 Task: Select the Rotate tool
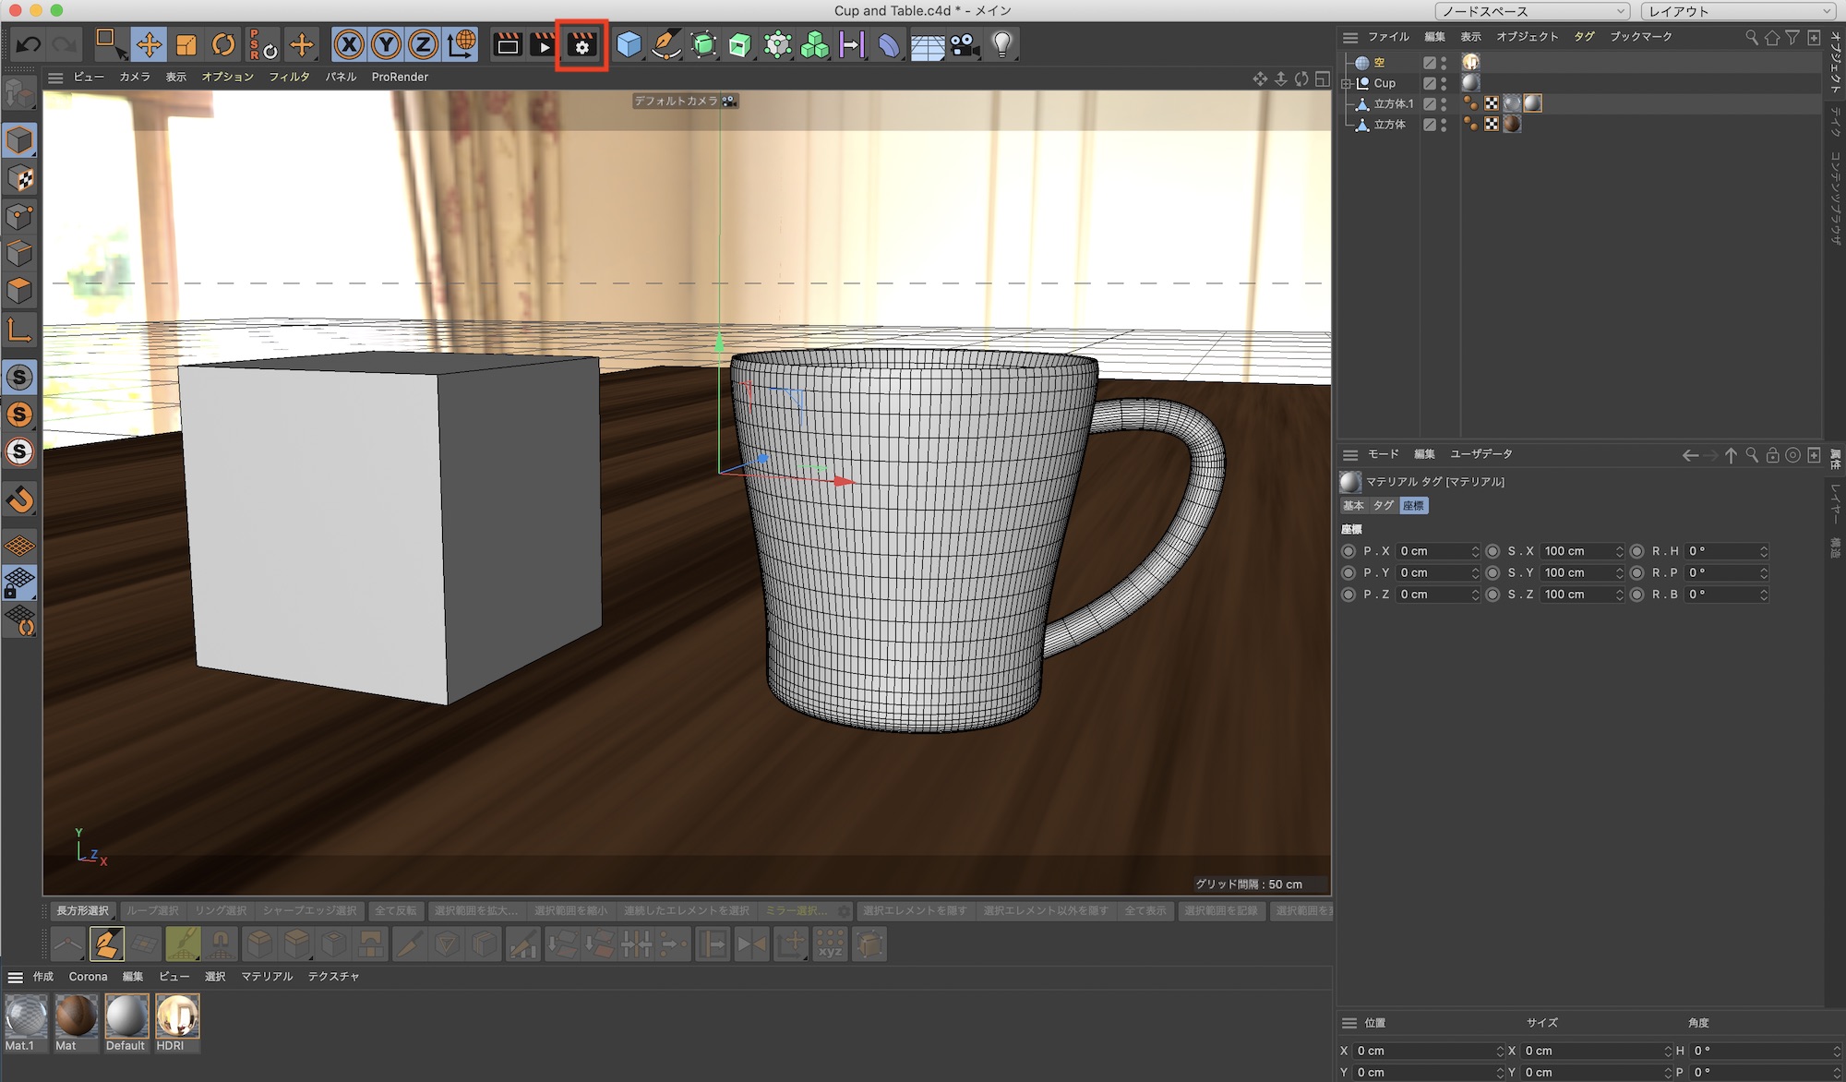click(x=222, y=44)
